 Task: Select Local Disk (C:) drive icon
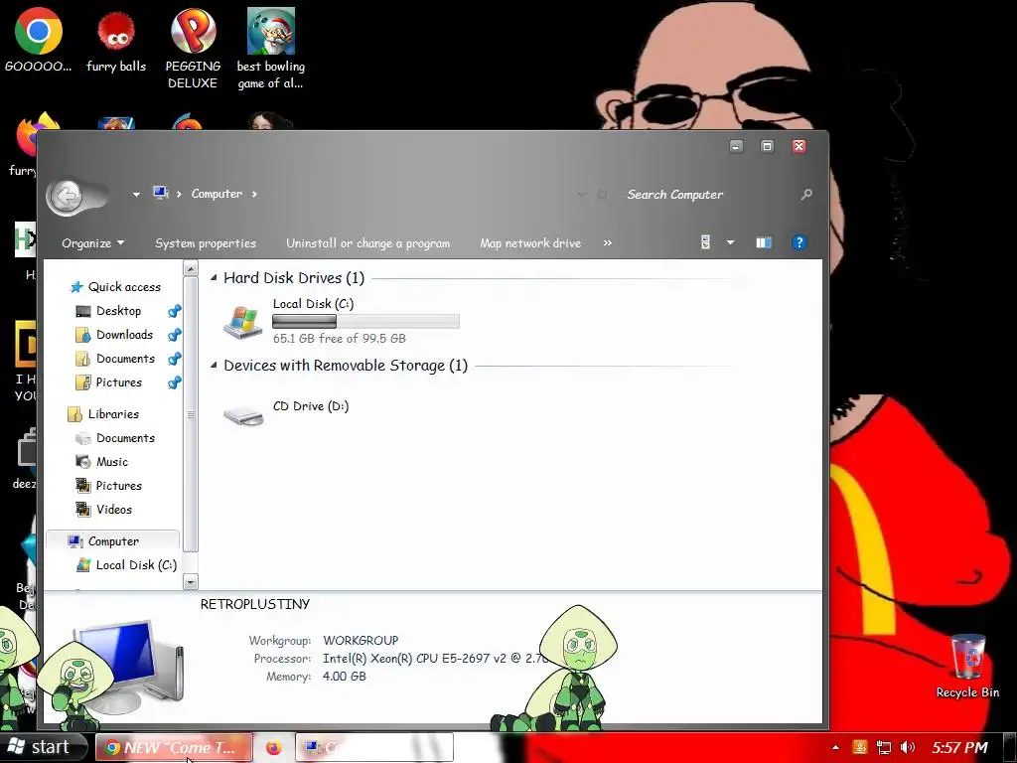click(242, 322)
